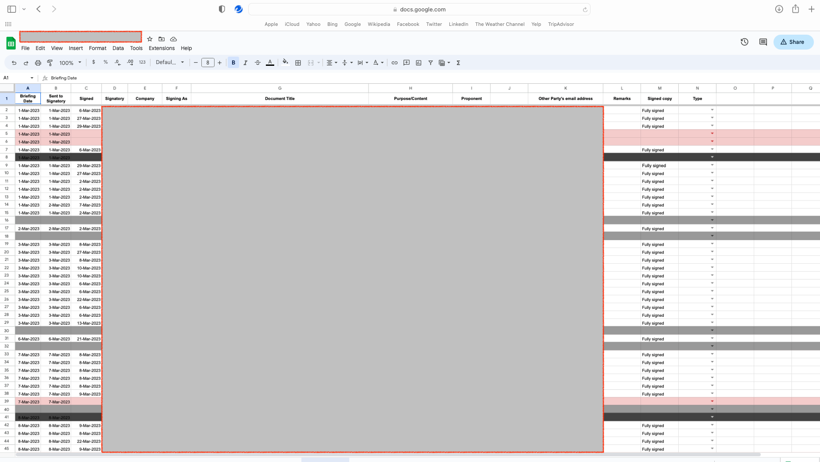Create a filter
This screenshot has width=820, height=462.
[431, 63]
